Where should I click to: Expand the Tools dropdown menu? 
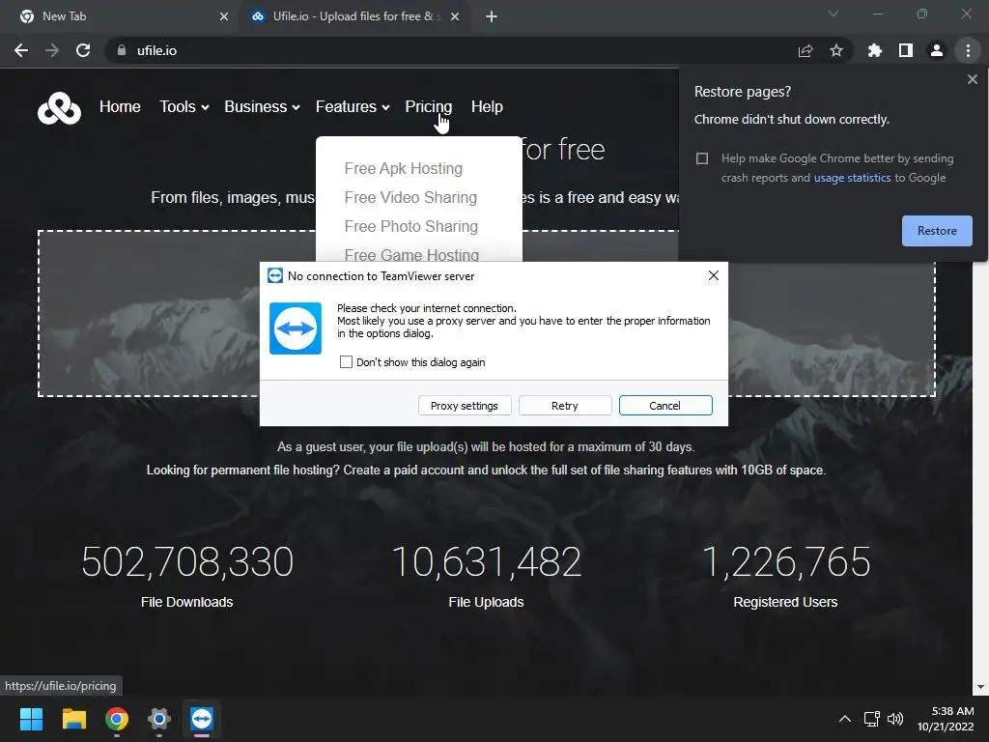click(x=184, y=106)
